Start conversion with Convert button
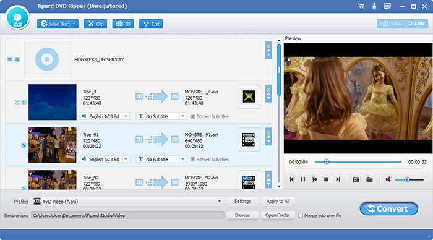433x240 pixels. (x=389, y=209)
